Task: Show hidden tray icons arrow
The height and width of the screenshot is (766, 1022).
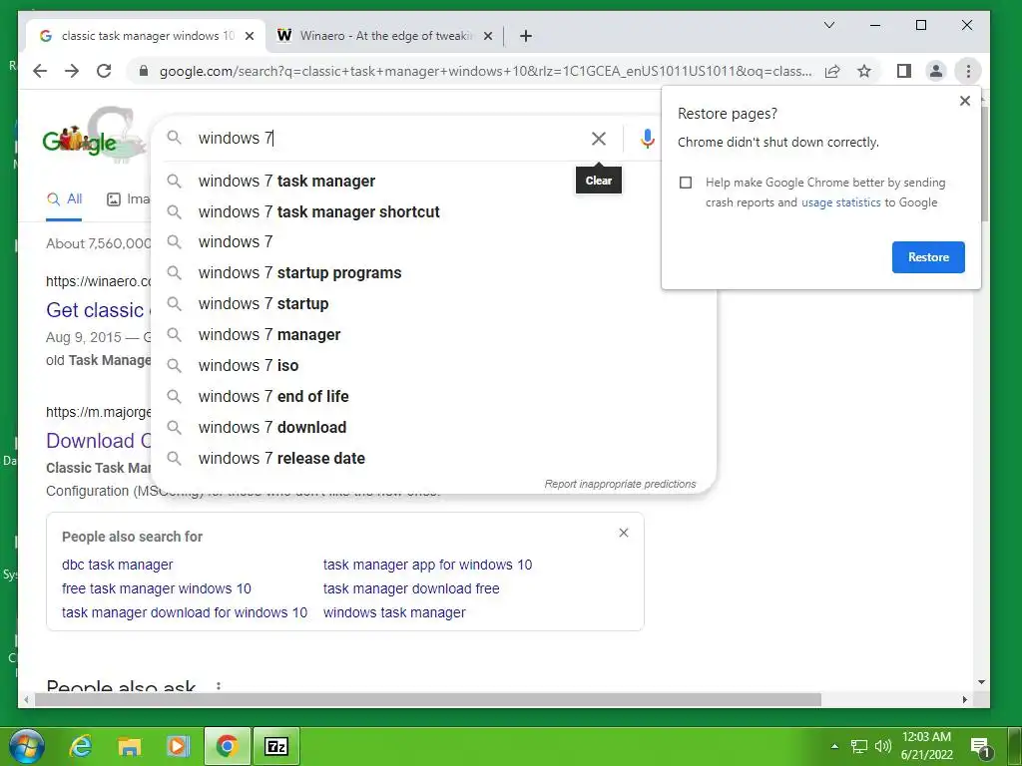Action: [x=834, y=746]
